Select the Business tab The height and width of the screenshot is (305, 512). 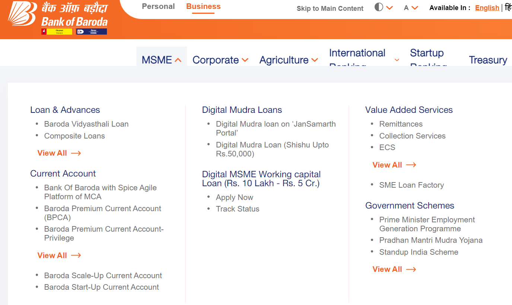pyautogui.click(x=203, y=6)
